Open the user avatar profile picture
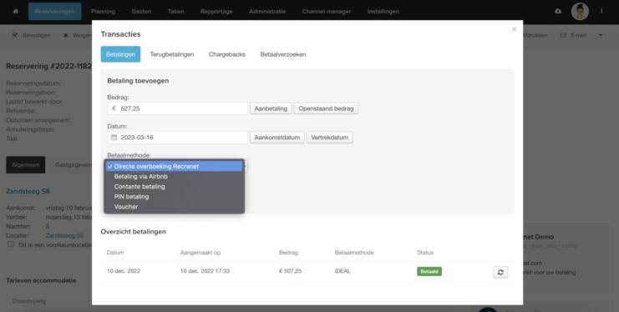619x312 pixels. point(580,12)
